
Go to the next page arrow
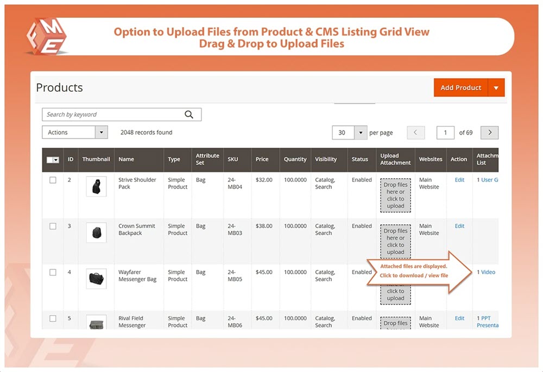[489, 133]
